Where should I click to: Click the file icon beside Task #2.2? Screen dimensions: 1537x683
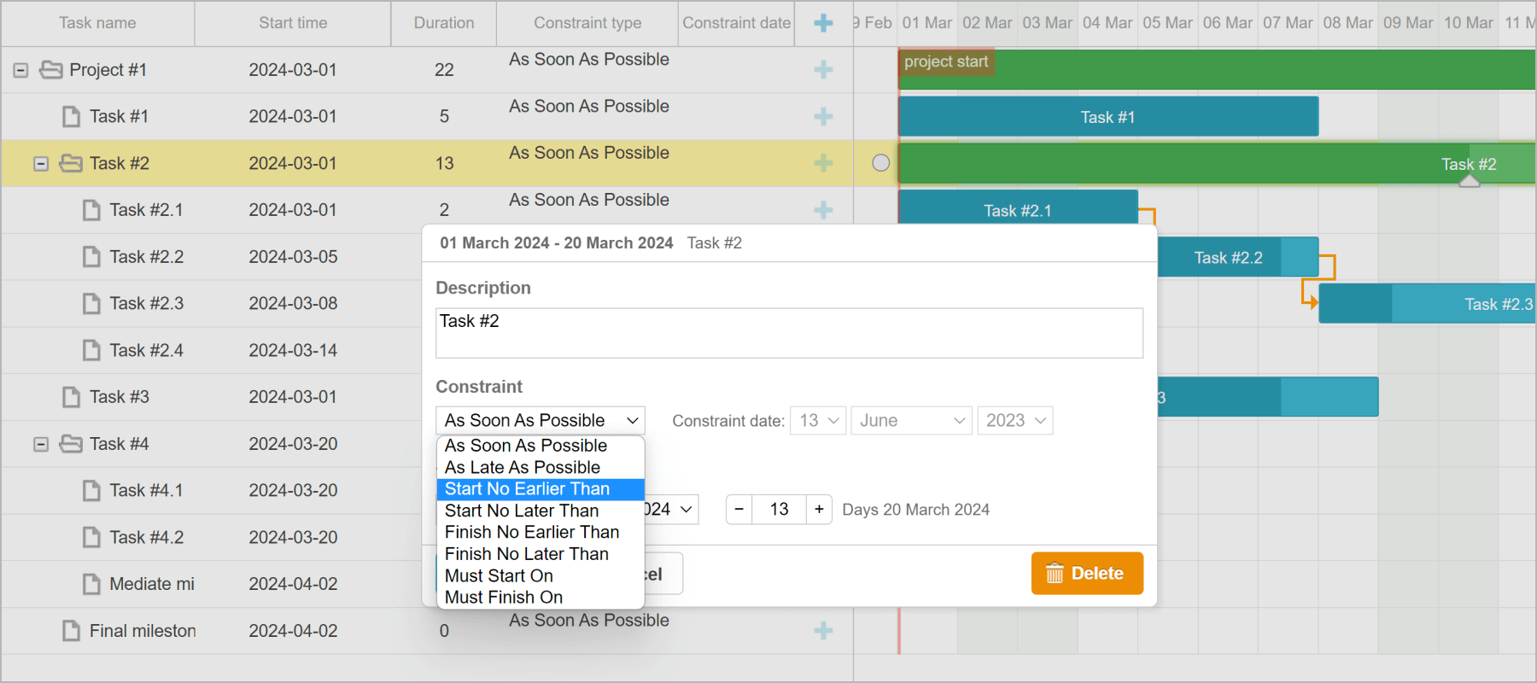pyautogui.click(x=91, y=257)
